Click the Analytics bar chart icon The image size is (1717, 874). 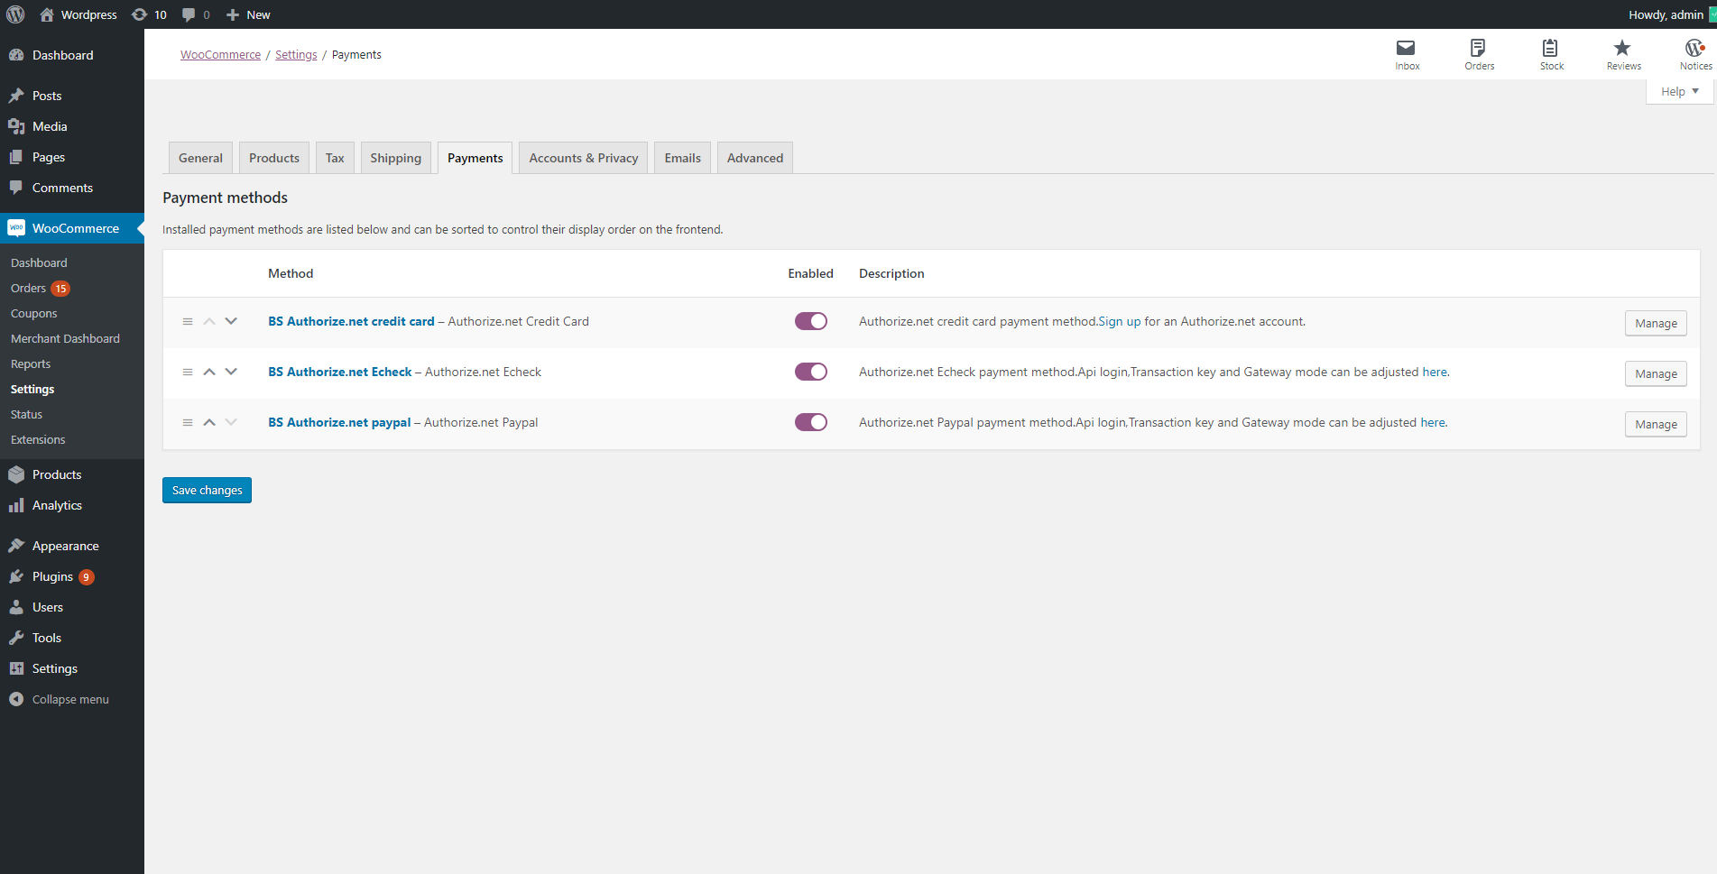pyautogui.click(x=16, y=505)
